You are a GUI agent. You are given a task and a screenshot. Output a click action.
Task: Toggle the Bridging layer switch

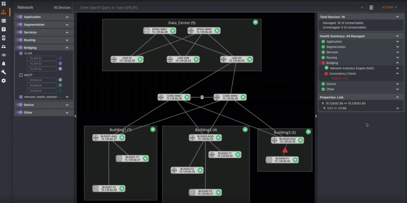pos(19,48)
